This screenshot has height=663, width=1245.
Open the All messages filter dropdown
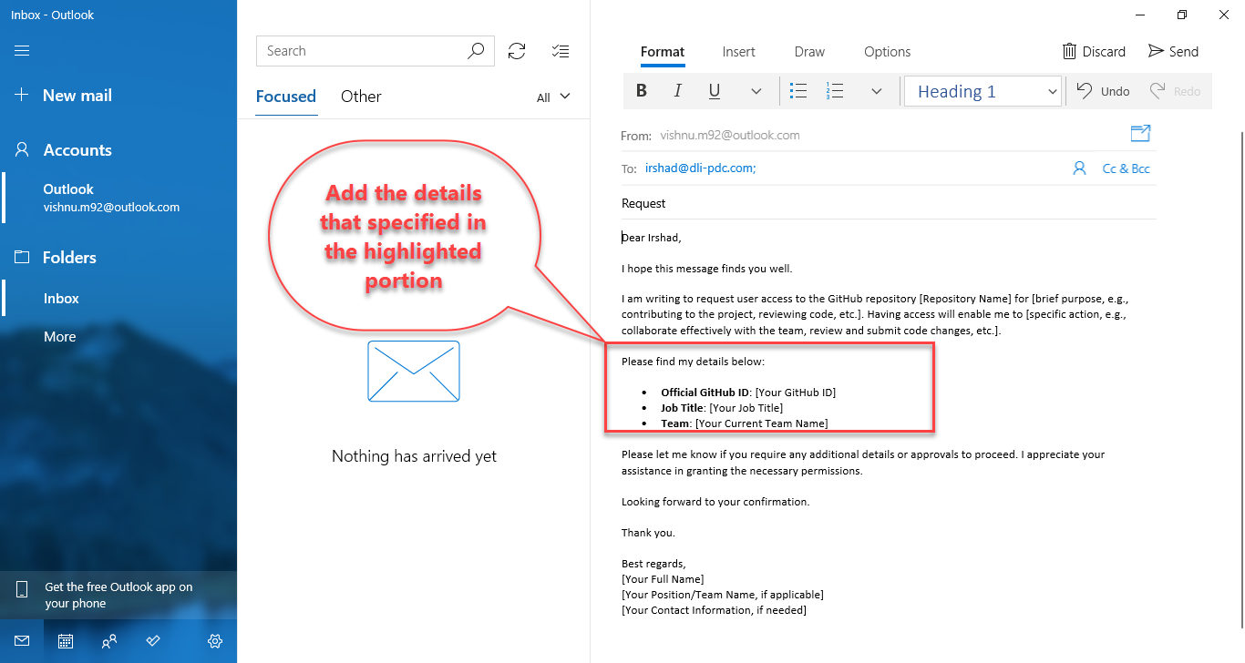click(x=553, y=96)
